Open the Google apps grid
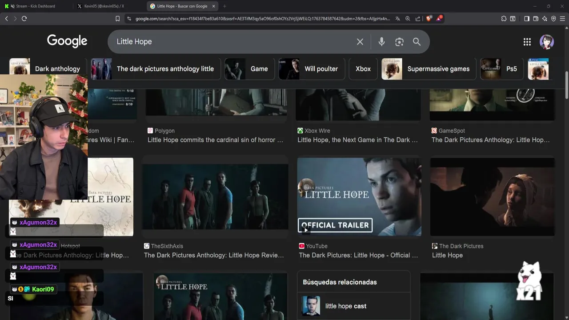 tap(527, 42)
